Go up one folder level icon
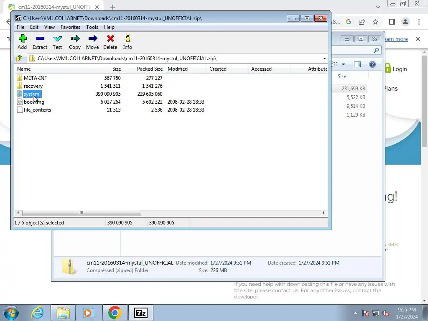Viewport: 428px width, 321px height. click(19, 58)
